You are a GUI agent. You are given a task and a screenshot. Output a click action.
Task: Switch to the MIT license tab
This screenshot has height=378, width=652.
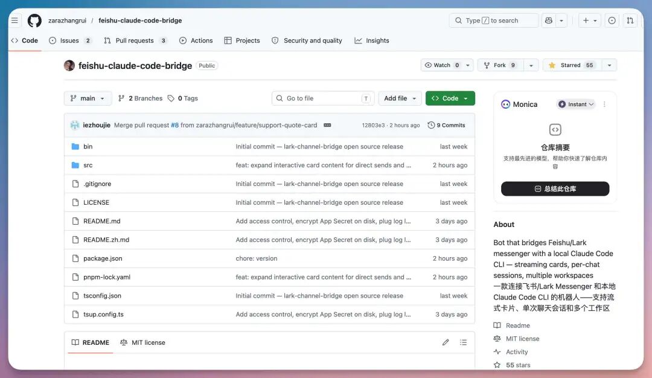142,342
